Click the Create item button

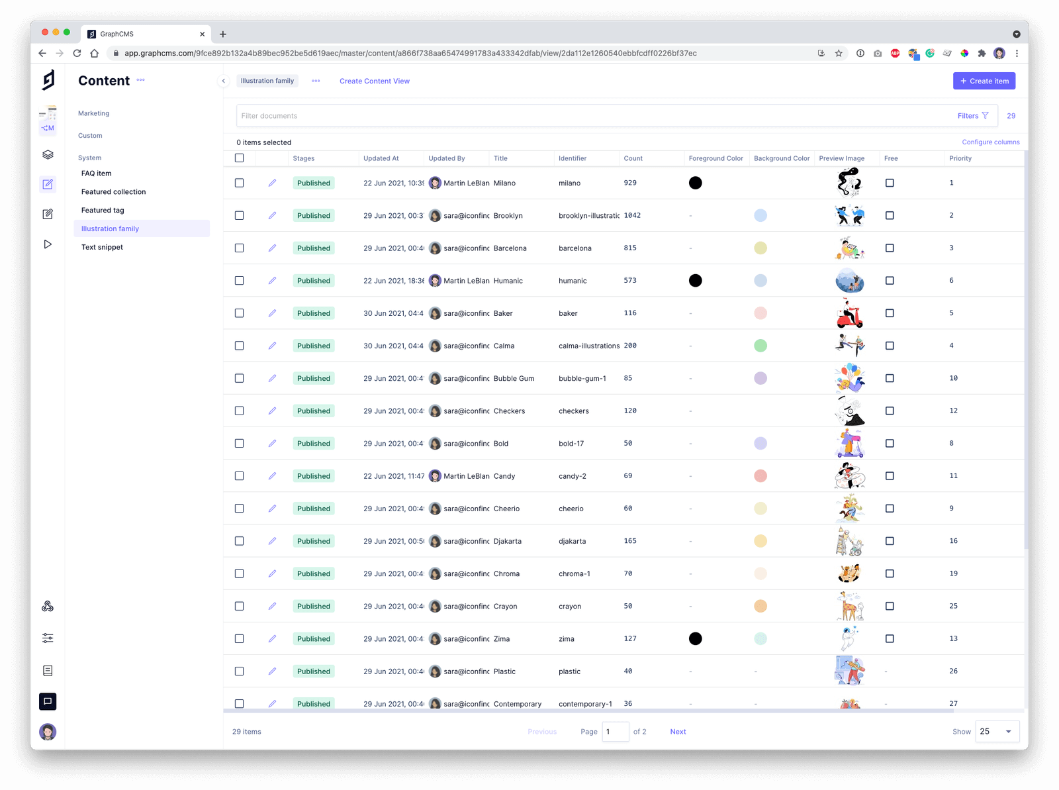coord(984,81)
